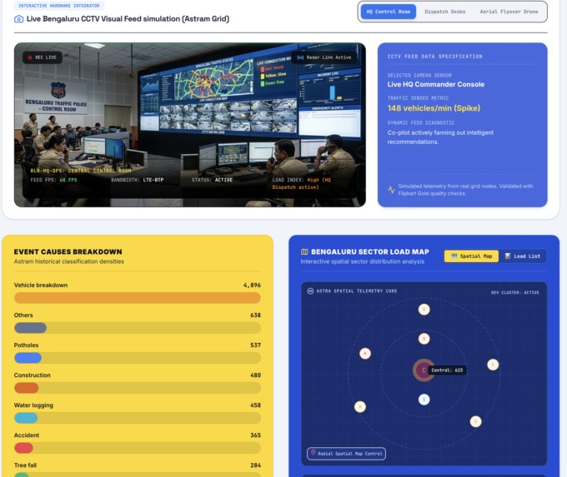Click the STATUS: ACTIVE readout
Viewport: 567px width, 477px height.
(x=212, y=180)
